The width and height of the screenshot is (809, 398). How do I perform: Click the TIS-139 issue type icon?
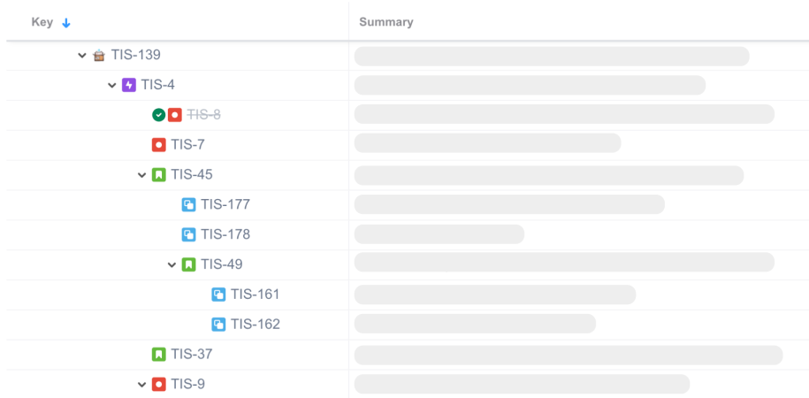coord(98,55)
